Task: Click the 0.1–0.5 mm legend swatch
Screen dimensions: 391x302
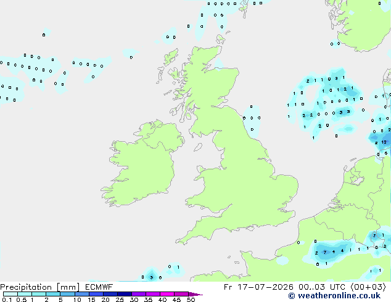Action: [x=10, y=294]
